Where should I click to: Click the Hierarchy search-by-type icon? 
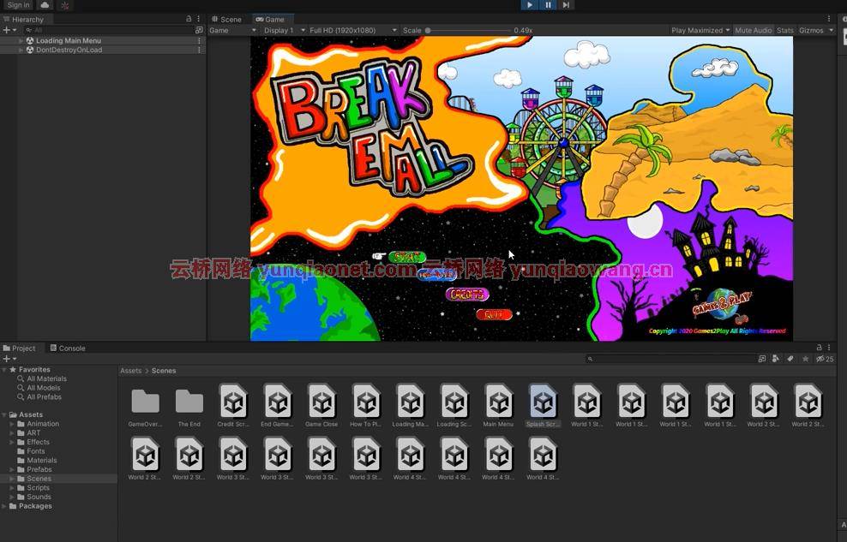[199, 30]
